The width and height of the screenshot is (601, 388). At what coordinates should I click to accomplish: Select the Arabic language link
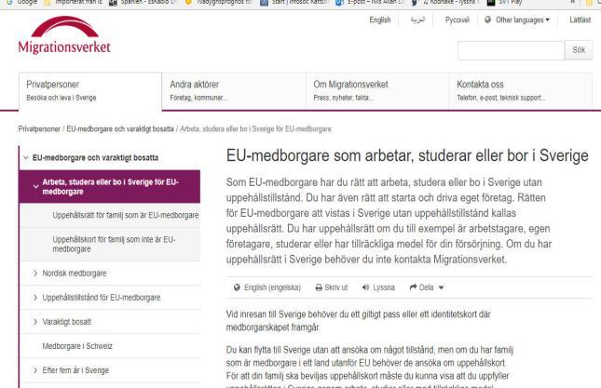click(x=417, y=20)
